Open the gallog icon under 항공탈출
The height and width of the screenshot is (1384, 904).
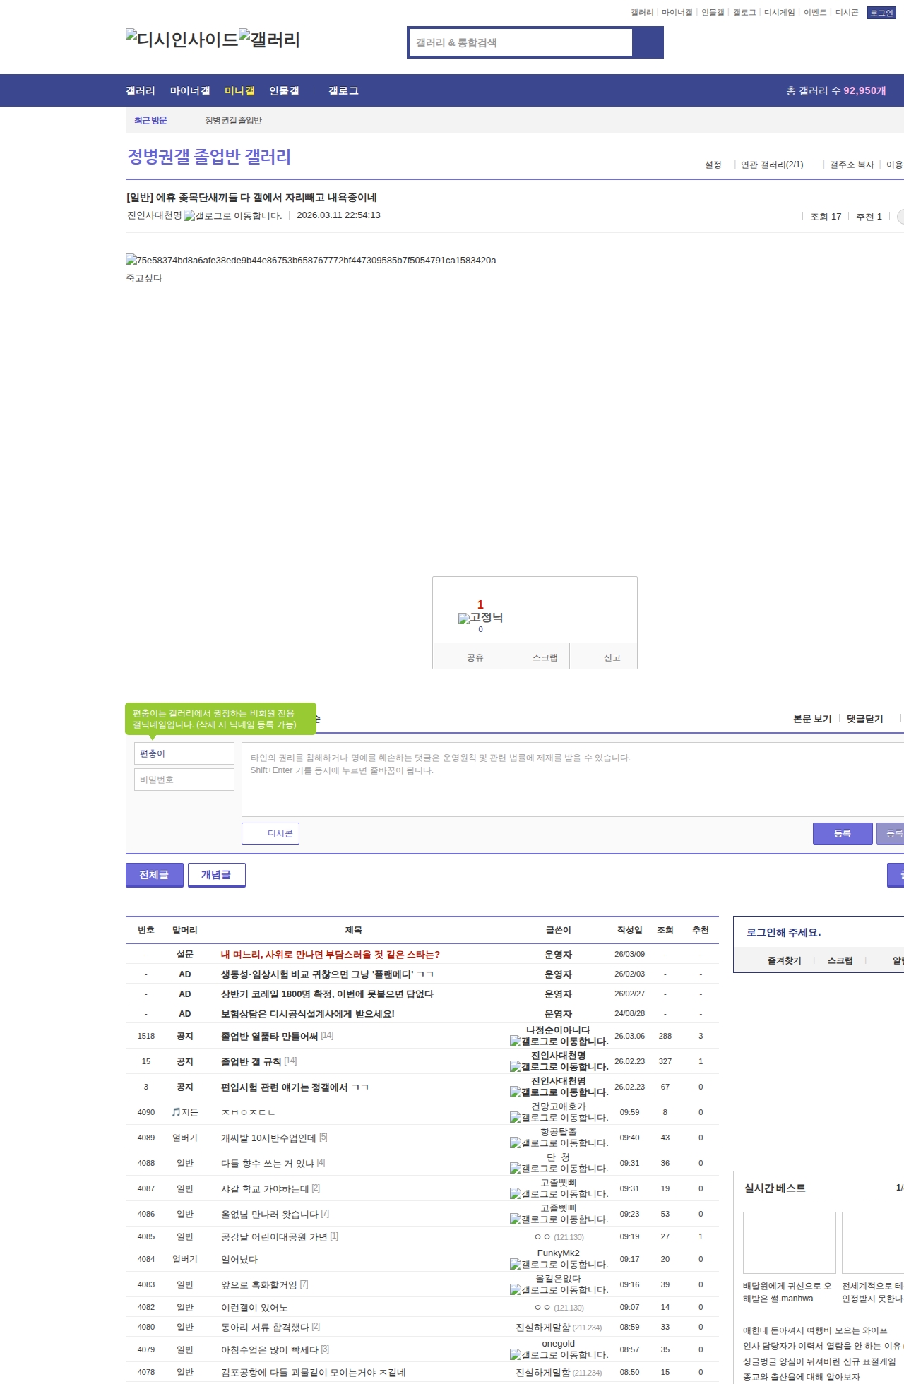point(559,1143)
